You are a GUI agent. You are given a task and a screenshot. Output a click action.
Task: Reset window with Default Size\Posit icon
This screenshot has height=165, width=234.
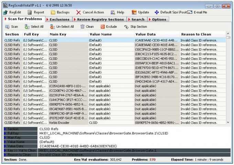[157, 12]
